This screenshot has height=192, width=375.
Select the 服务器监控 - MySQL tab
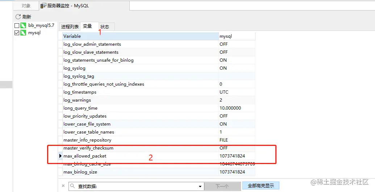click(84, 6)
